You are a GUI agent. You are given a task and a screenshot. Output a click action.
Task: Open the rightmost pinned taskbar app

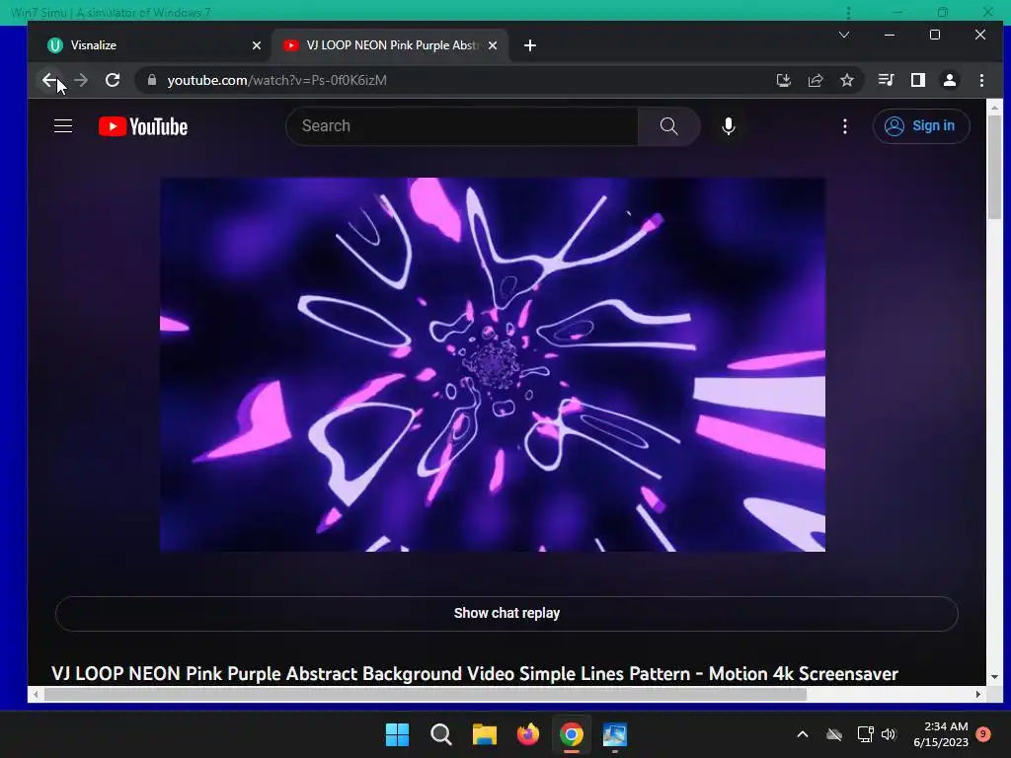point(615,734)
